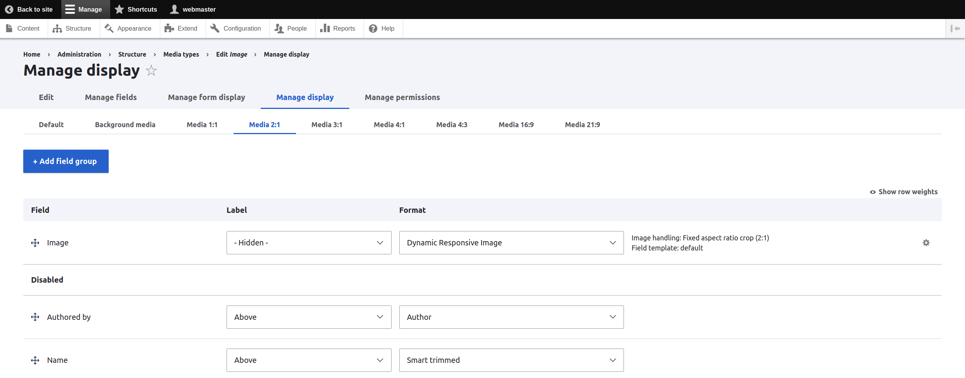Image resolution: width=965 pixels, height=378 pixels.
Task: Open the Help menu question mark icon
Action: point(373,28)
